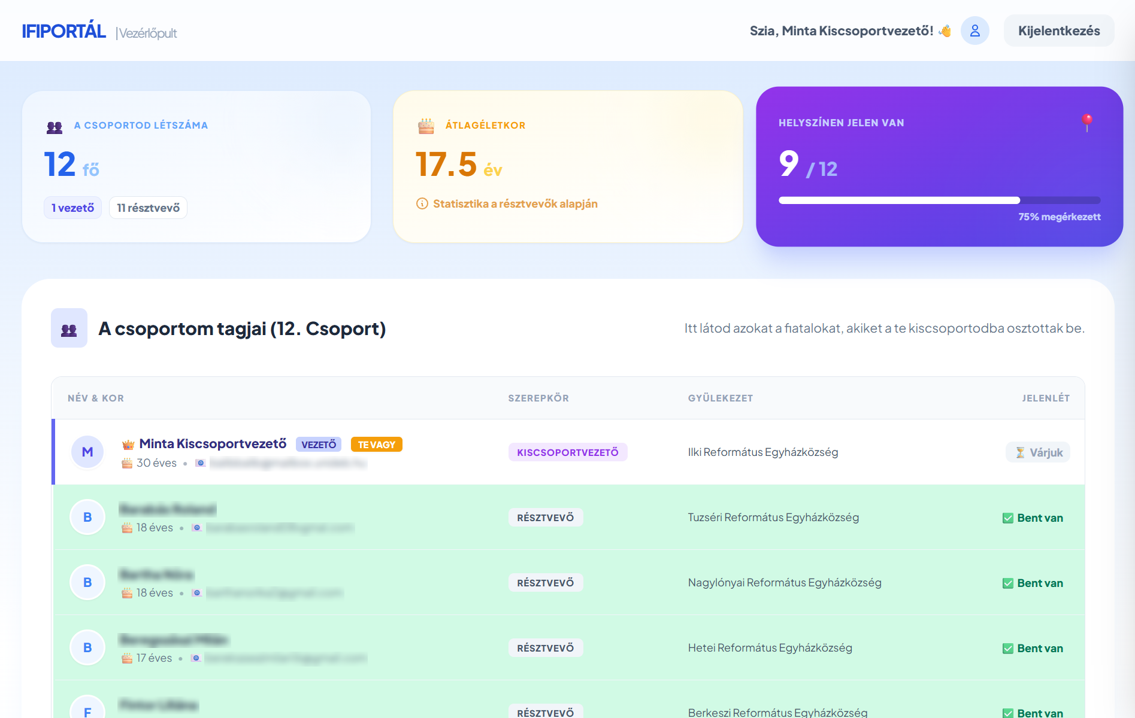Click the SZEREPKÖR column header
Screen dimensions: 1135x718
click(x=538, y=398)
